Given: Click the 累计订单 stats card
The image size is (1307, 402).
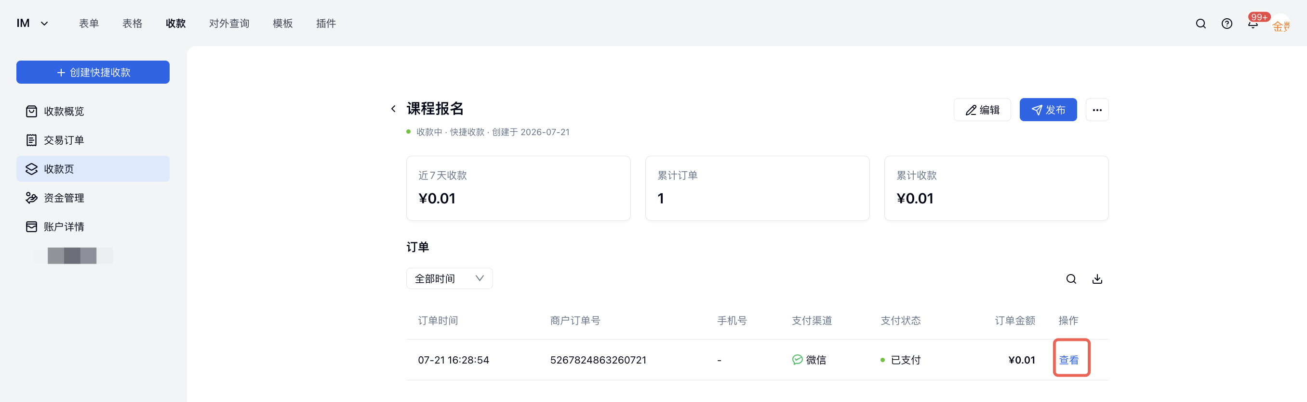Looking at the screenshot, I should coord(757,188).
